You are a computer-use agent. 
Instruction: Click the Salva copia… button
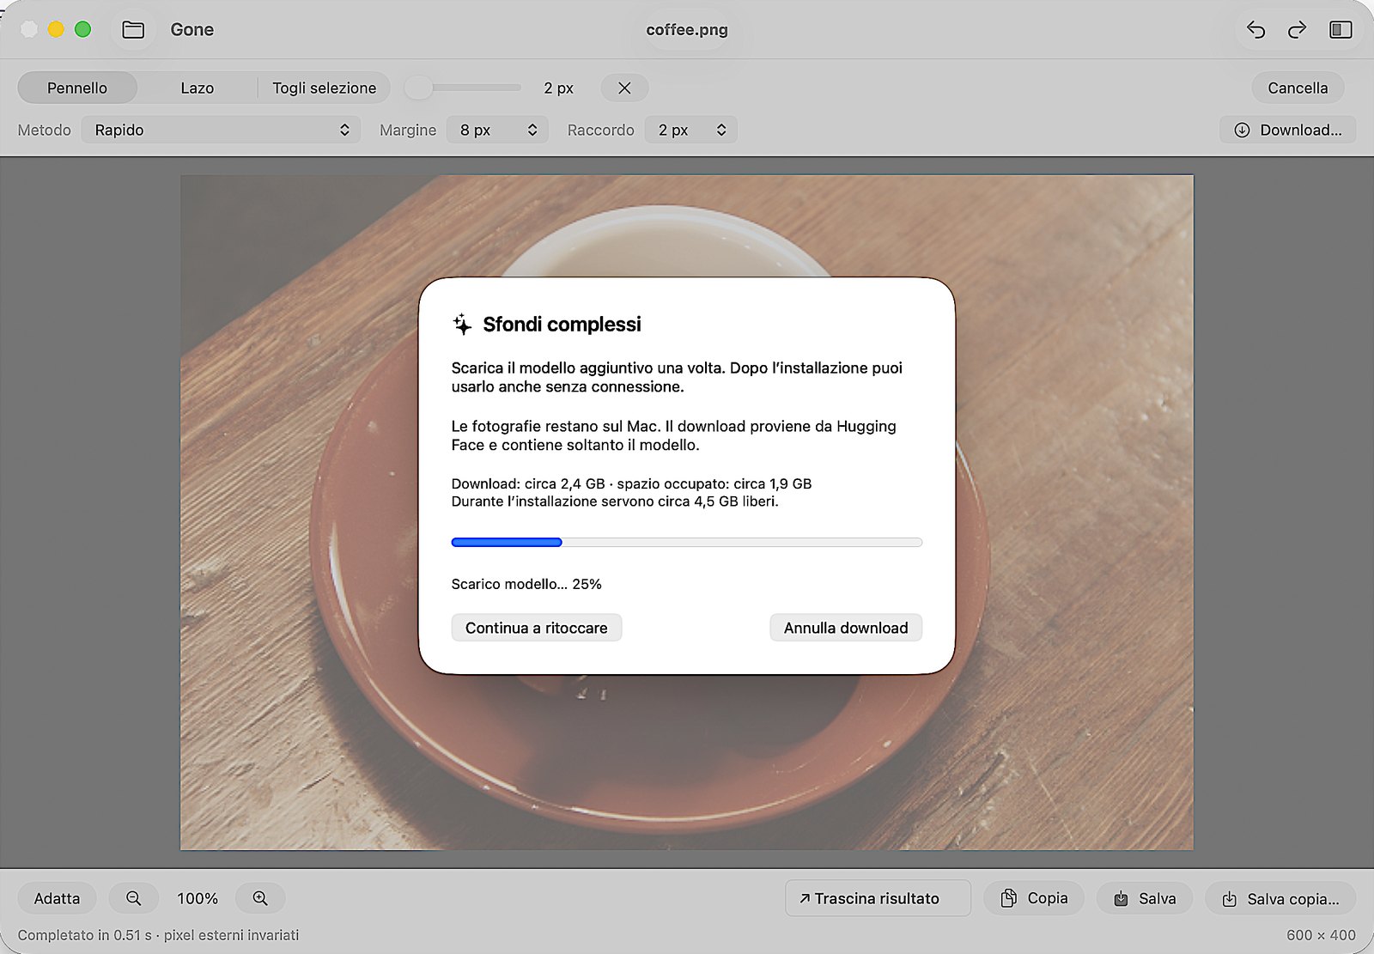tap(1280, 898)
